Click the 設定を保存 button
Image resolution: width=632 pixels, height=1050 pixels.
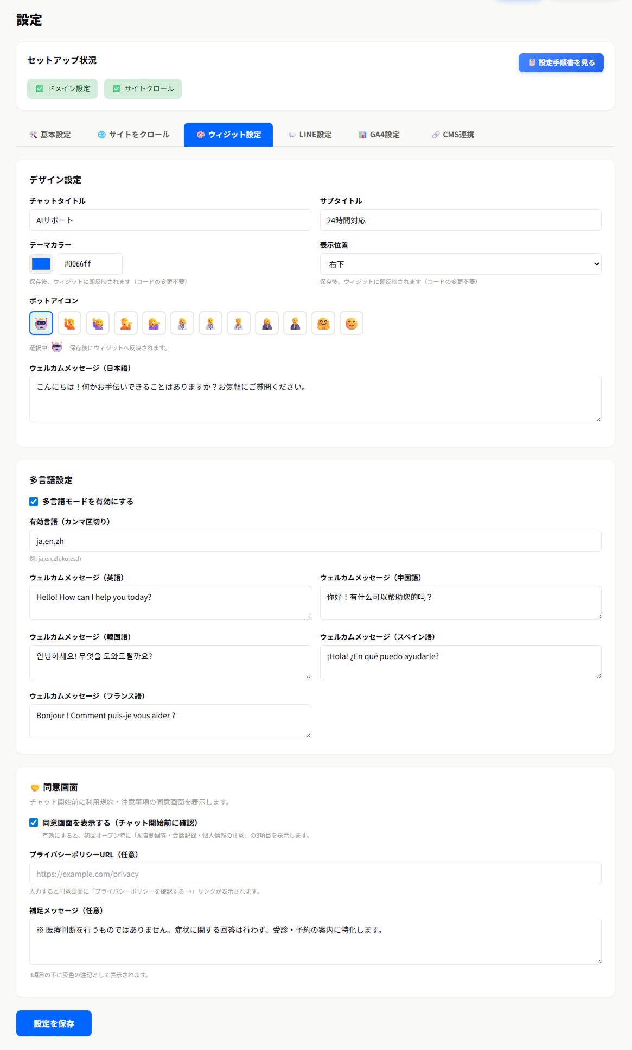pos(54,1023)
